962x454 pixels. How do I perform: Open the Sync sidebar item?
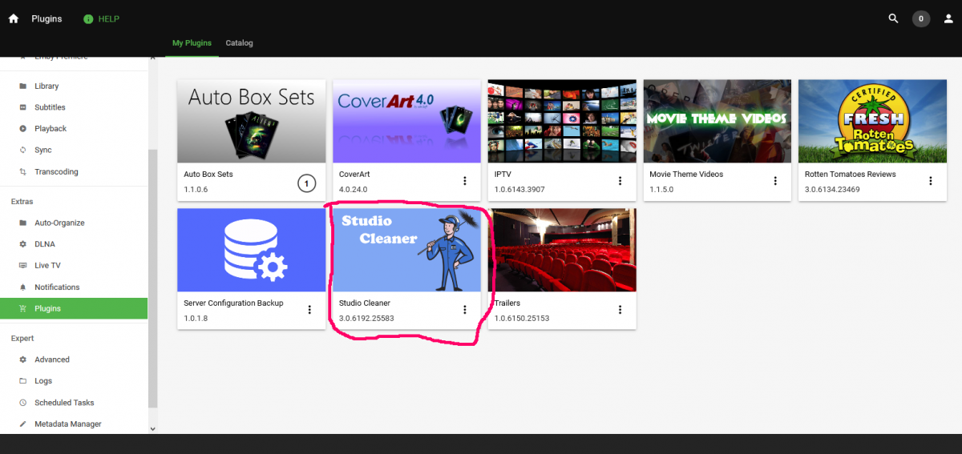tap(74, 150)
